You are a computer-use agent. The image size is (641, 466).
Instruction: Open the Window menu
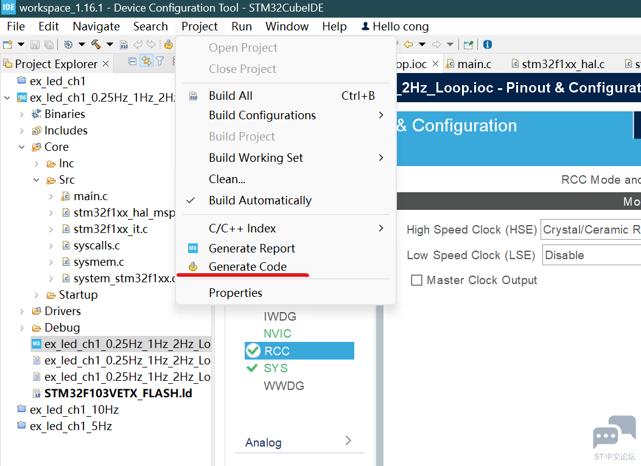click(287, 27)
